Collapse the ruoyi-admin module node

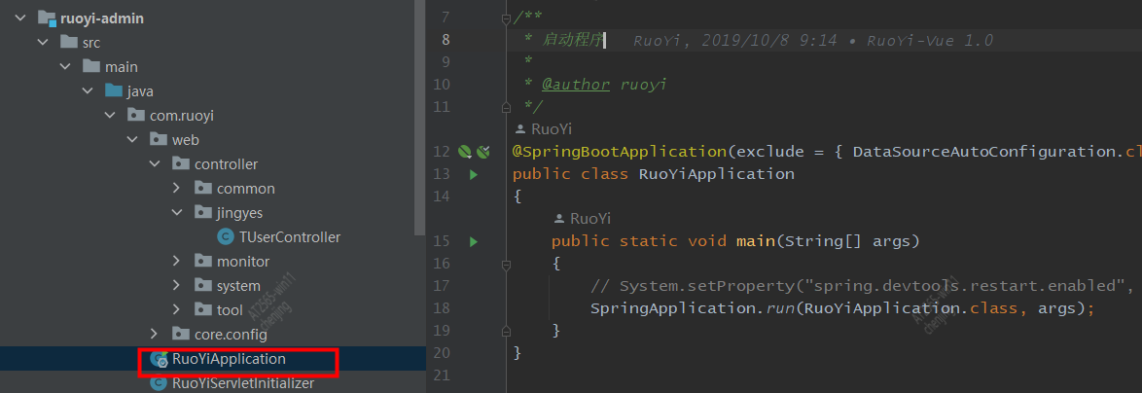coord(21,18)
